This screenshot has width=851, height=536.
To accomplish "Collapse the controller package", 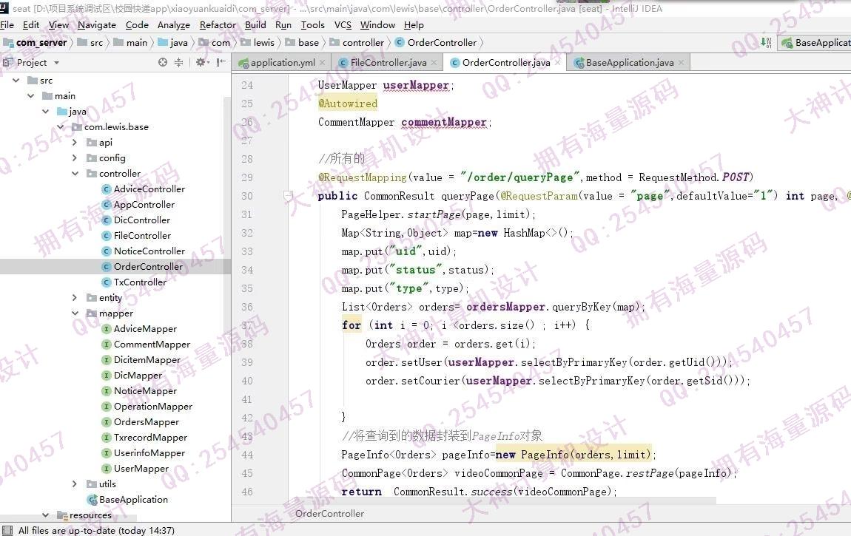I will (75, 174).
